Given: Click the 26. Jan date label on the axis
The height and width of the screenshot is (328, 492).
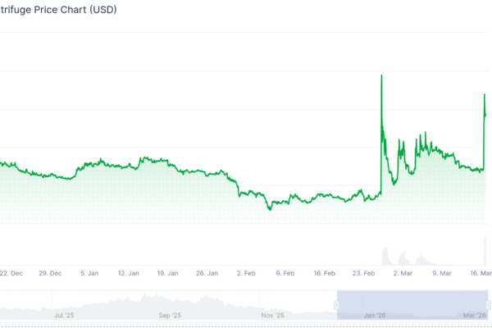Looking at the screenshot, I should click(207, 272).
